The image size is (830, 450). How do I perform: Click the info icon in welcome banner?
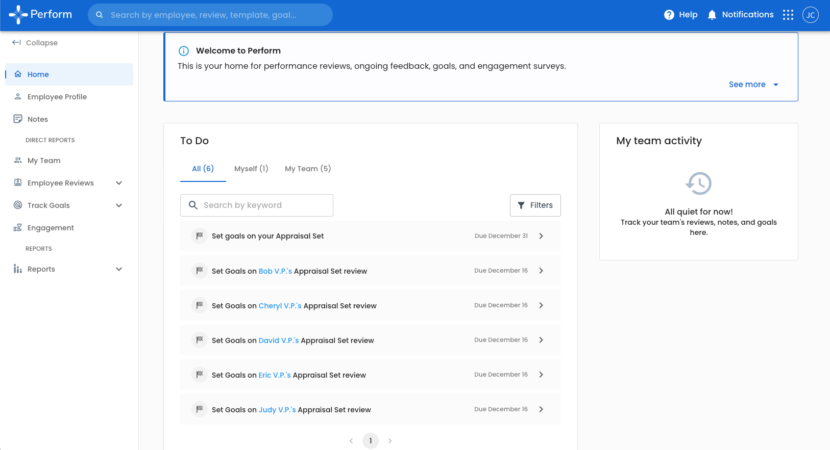pos(184,51)
